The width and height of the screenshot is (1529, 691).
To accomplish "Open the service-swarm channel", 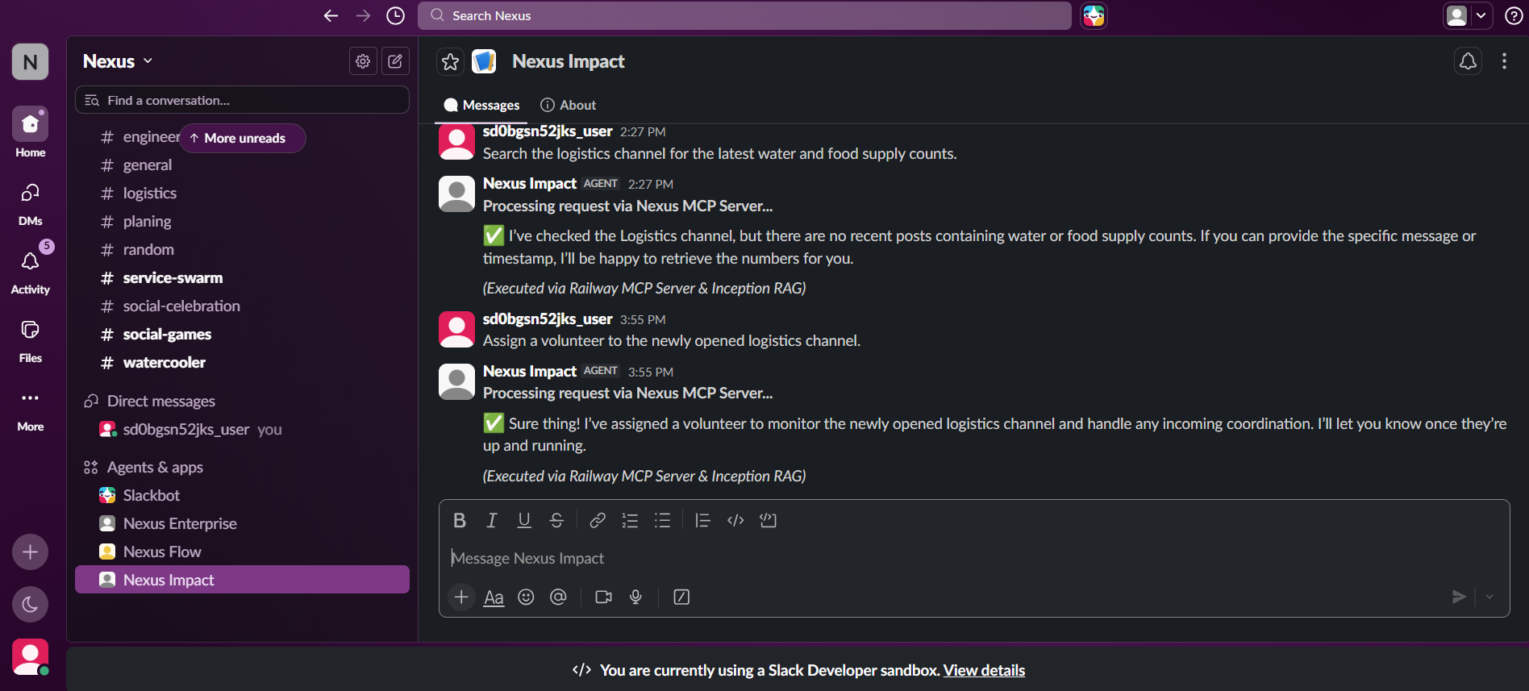I will click(242, 278).
